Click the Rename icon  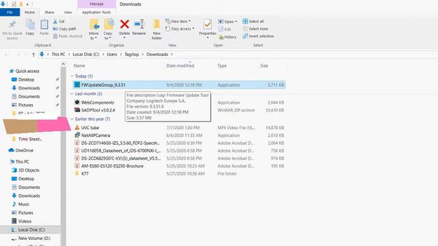point(139,25)
